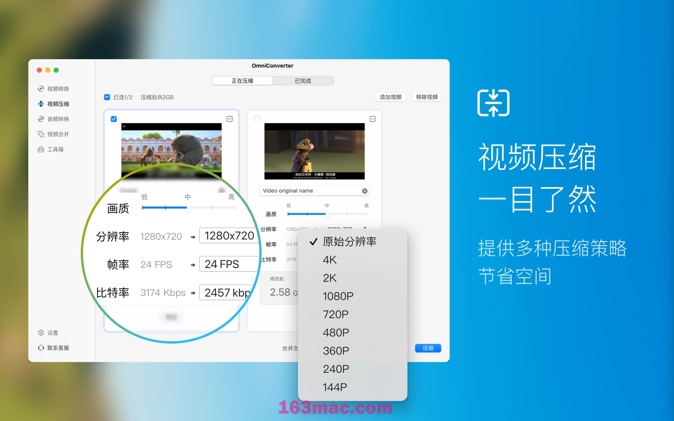The height and width of the screenshot is (421, 674).
Task: Click the red close window button
Action: 39,70
